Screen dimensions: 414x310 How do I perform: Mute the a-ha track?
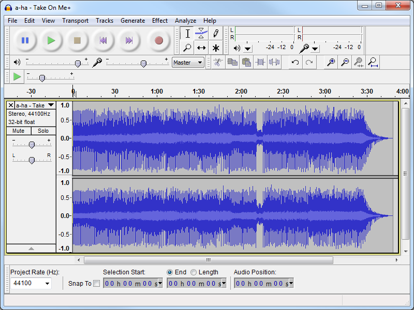tap(19, 131)
